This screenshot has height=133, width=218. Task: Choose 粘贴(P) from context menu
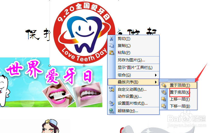click(x=133, y=53)
